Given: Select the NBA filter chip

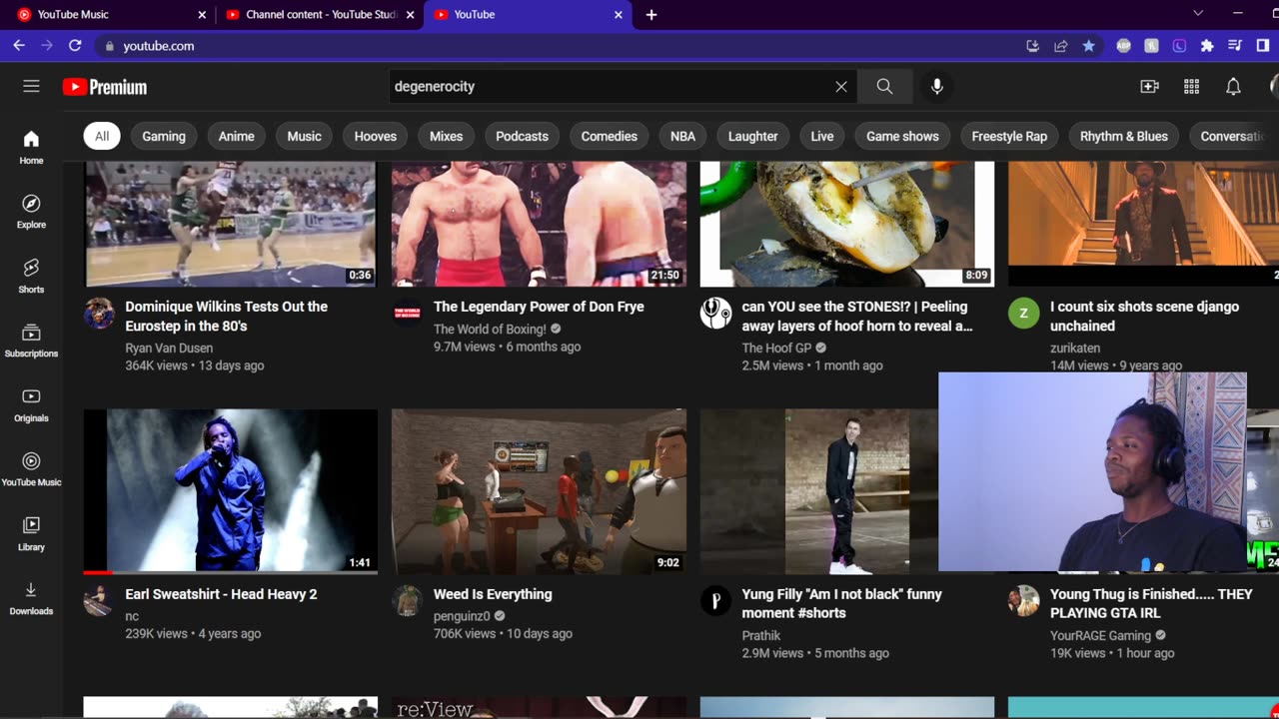Looking at the screenshot, I should 682,136.
